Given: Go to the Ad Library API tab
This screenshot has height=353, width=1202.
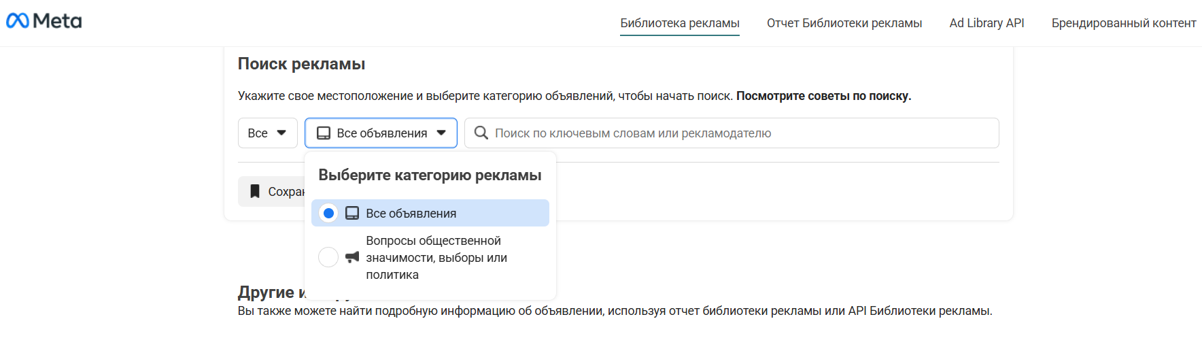Looking at the screenshot, I should [x=986, y=23].
